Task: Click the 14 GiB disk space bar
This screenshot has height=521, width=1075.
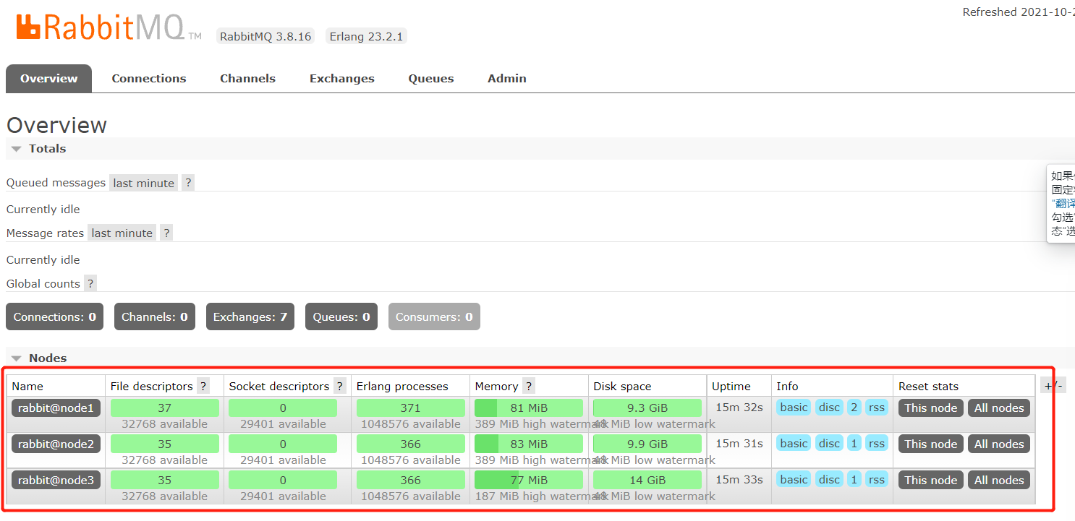Action: [x=647, y=480]
